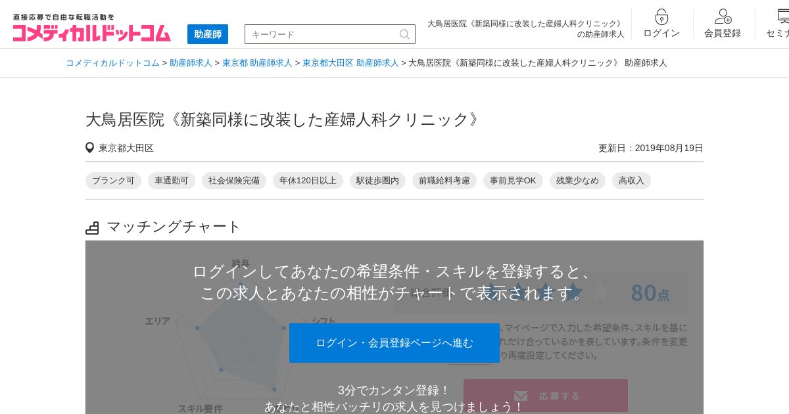
Task: Select the 駅徒歩圏内 tag
Action: tap(377, 181)
